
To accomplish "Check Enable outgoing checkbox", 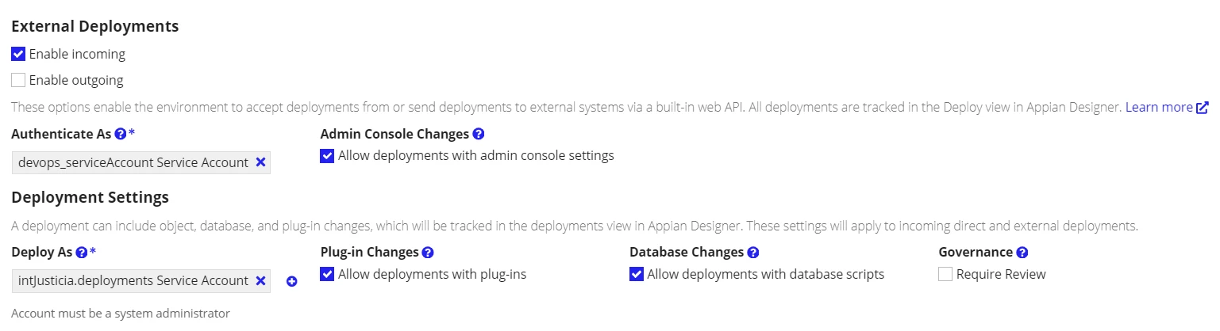I will pyautogui.click(x=18, y=80).
